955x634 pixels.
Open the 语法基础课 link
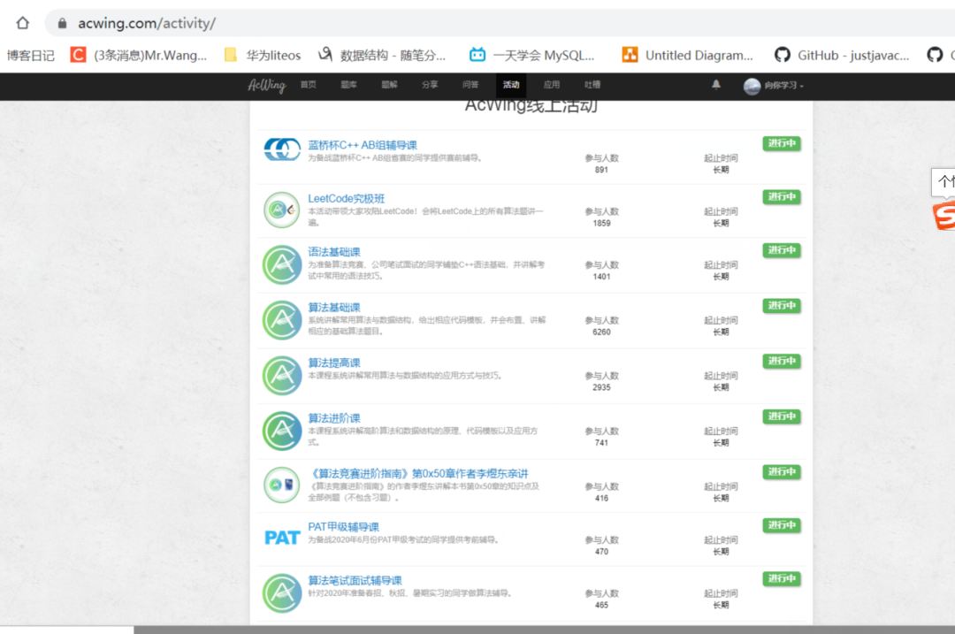(333, 252)
